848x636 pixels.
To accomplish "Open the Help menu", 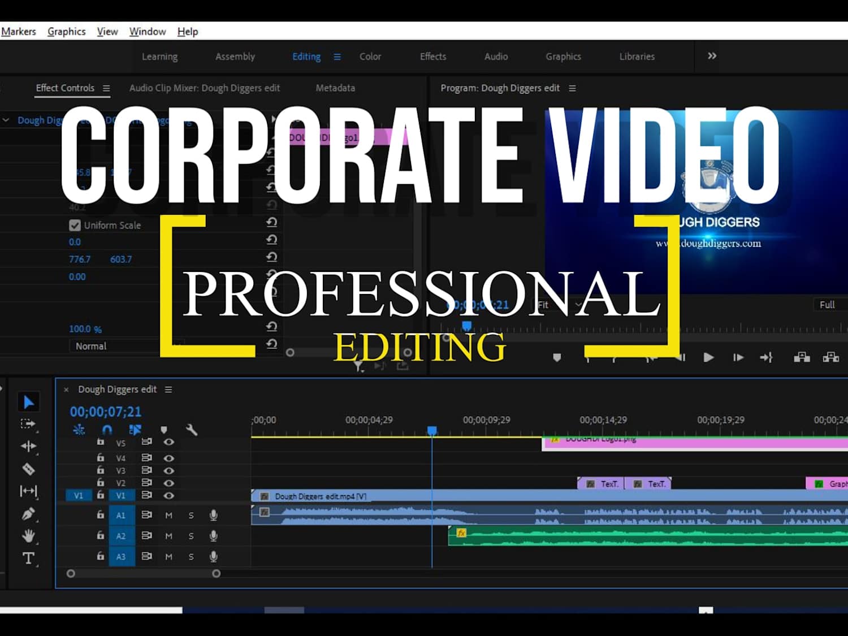I will coord(188,32).
